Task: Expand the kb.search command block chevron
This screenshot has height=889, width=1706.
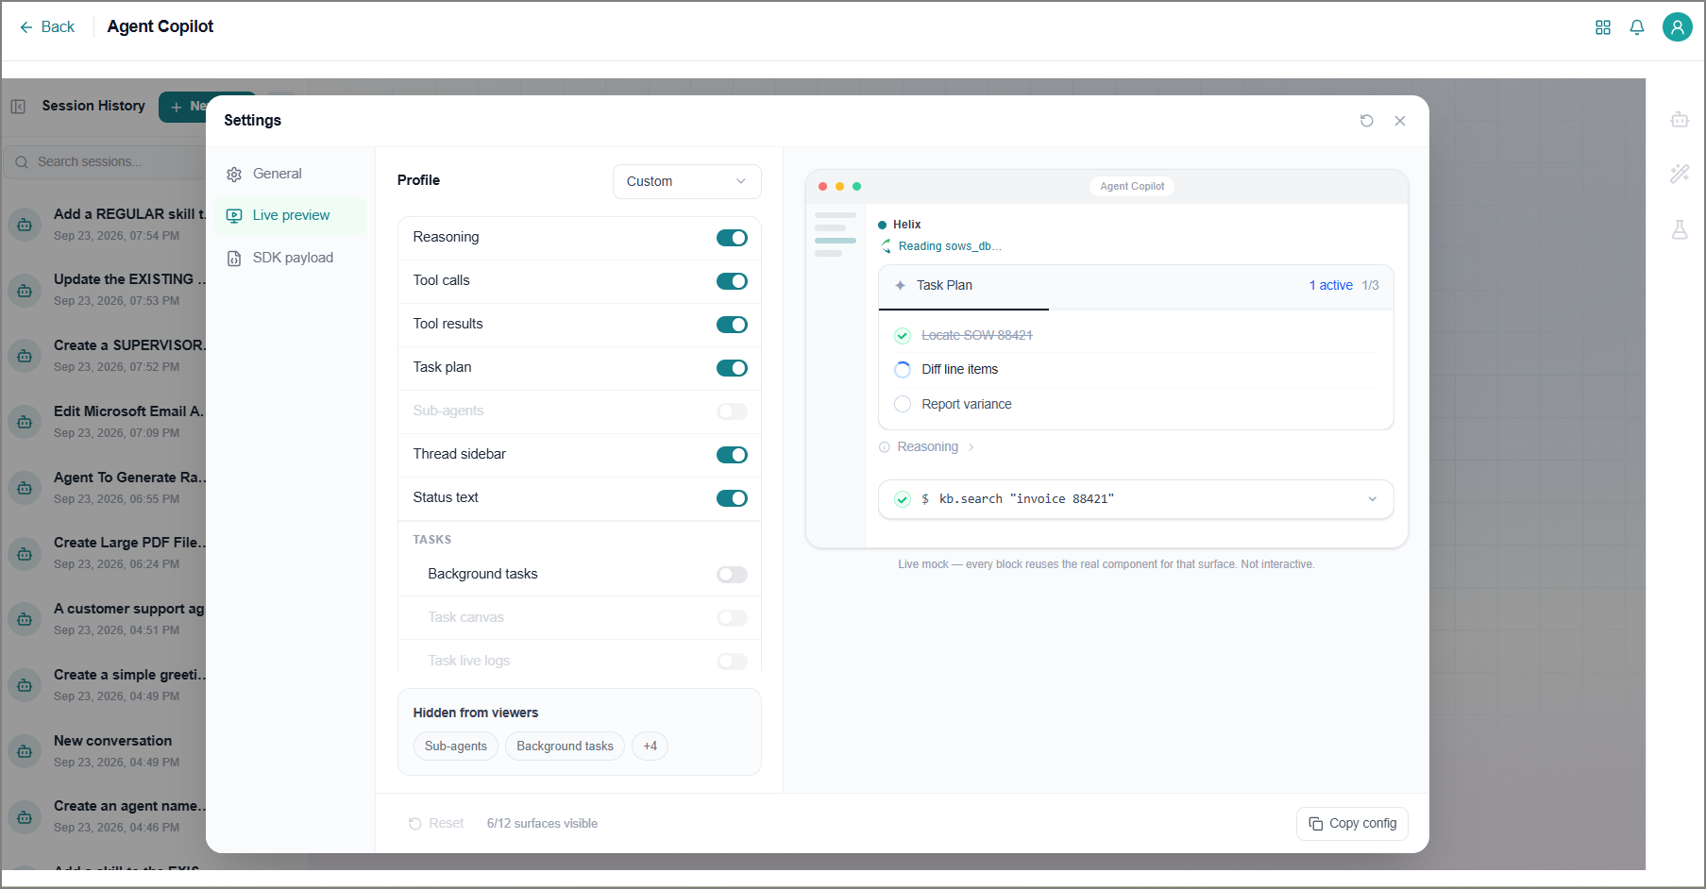Action: [1373, 499]
